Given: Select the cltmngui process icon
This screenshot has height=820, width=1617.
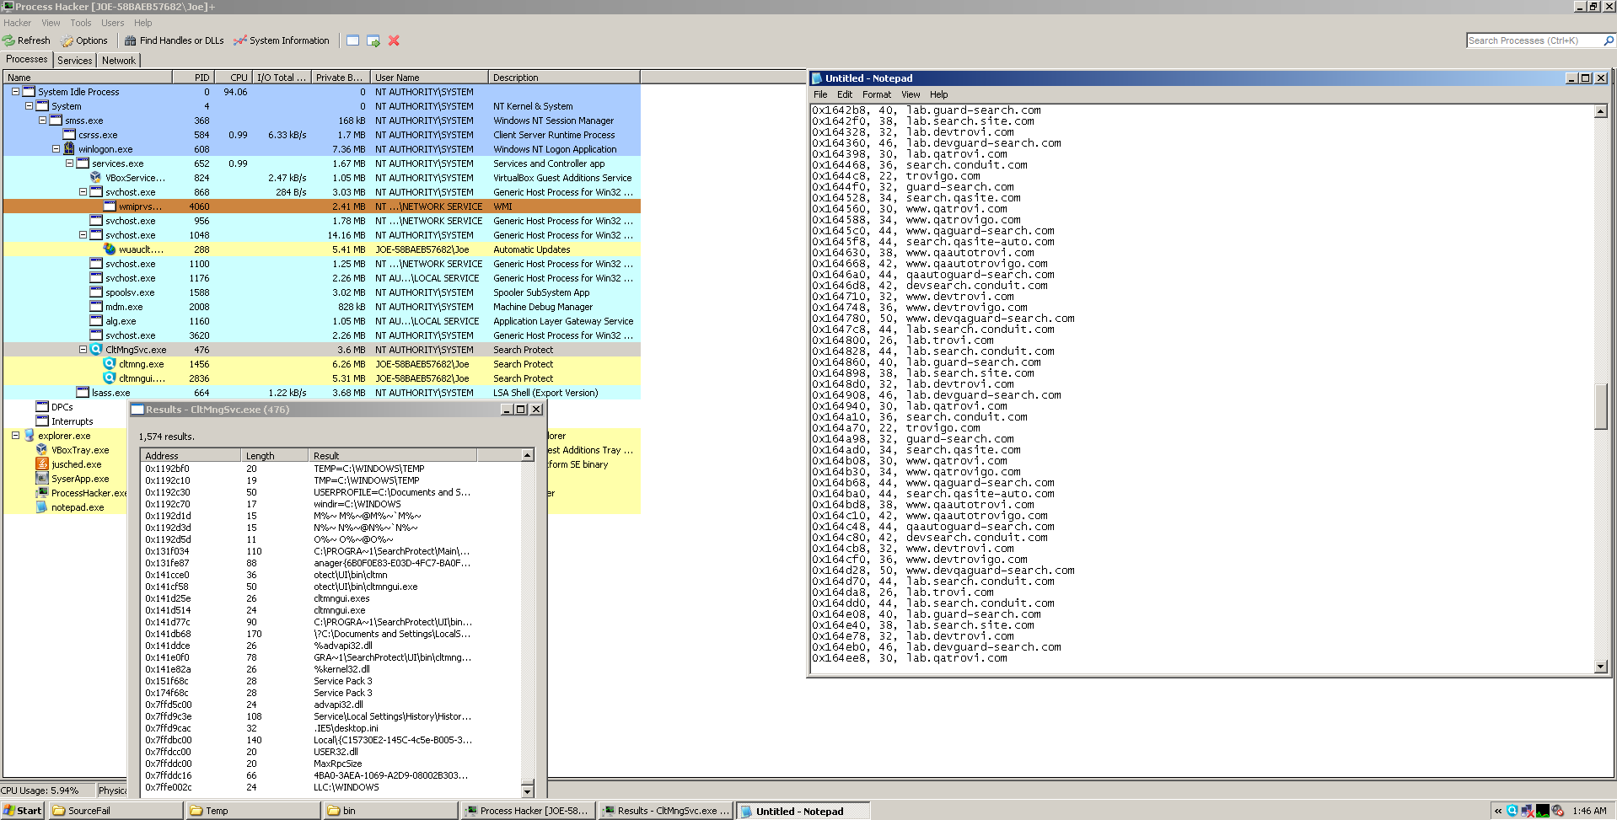Looking at the screenshot, I should (110, 378).
